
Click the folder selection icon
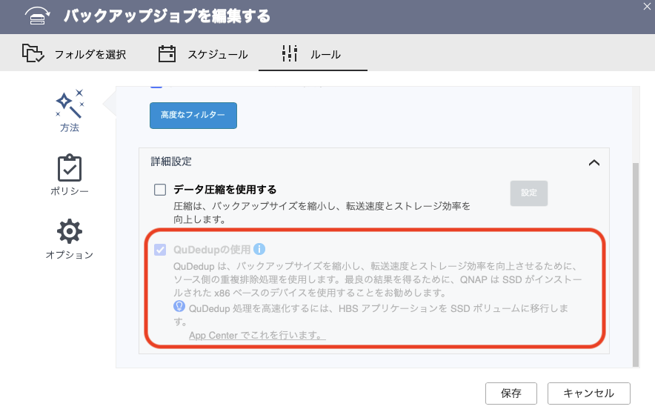(33, 53)
